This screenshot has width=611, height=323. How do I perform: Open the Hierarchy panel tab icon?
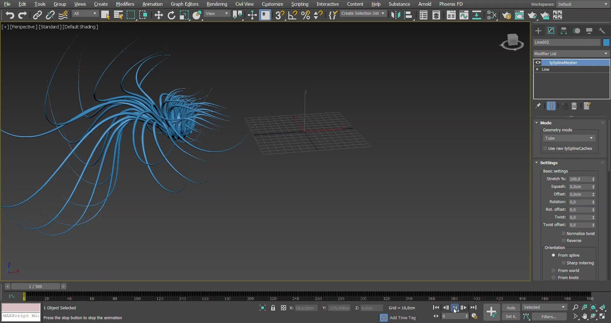point(564,31)
